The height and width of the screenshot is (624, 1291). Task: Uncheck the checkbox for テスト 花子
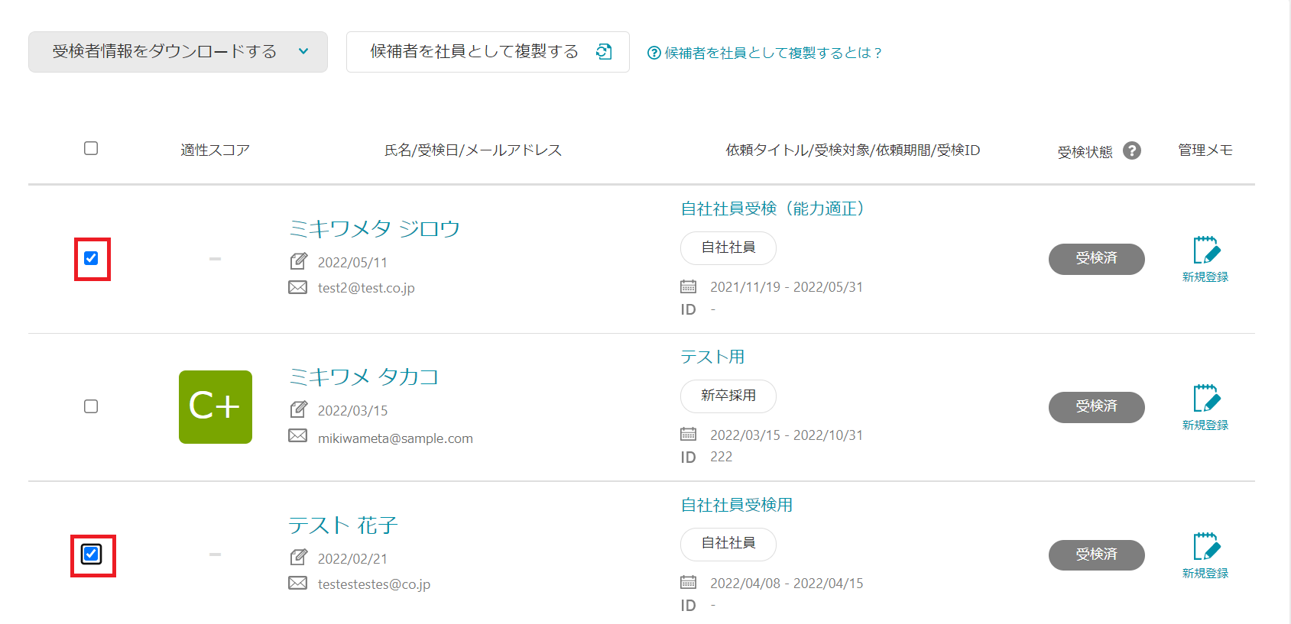91,554
